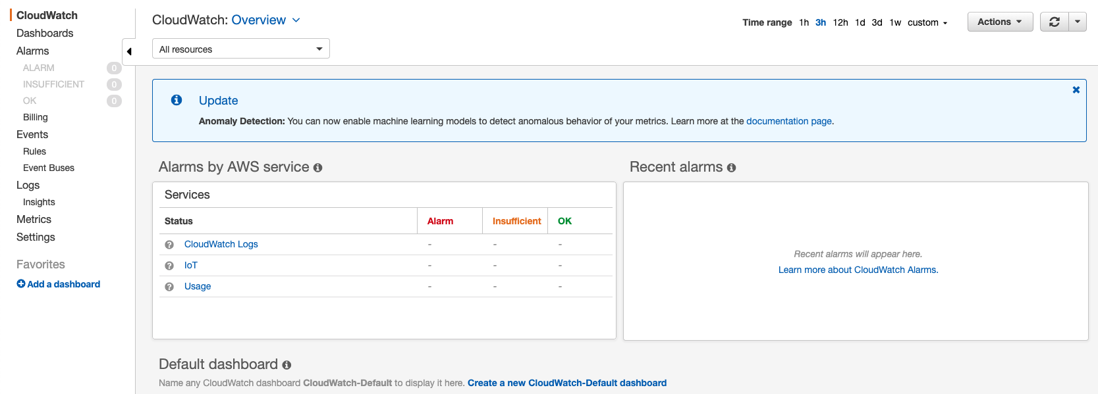Open Billing alarms in the sidebar
1098x394 pixels.
click(x=36, y=117)
